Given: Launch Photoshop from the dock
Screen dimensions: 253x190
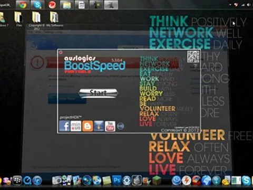Looking at the screenshot, I should 116,180.
